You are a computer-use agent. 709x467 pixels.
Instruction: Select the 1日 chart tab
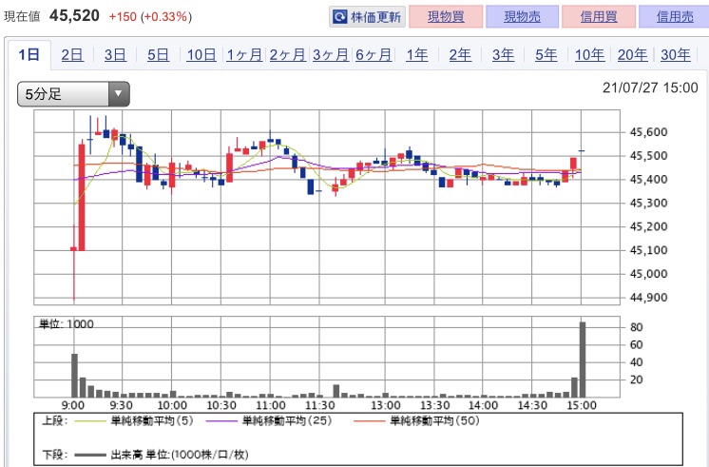pos(29,55)
